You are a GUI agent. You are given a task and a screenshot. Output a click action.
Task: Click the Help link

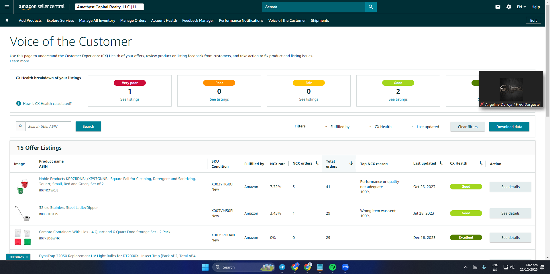tap(536, 7)
